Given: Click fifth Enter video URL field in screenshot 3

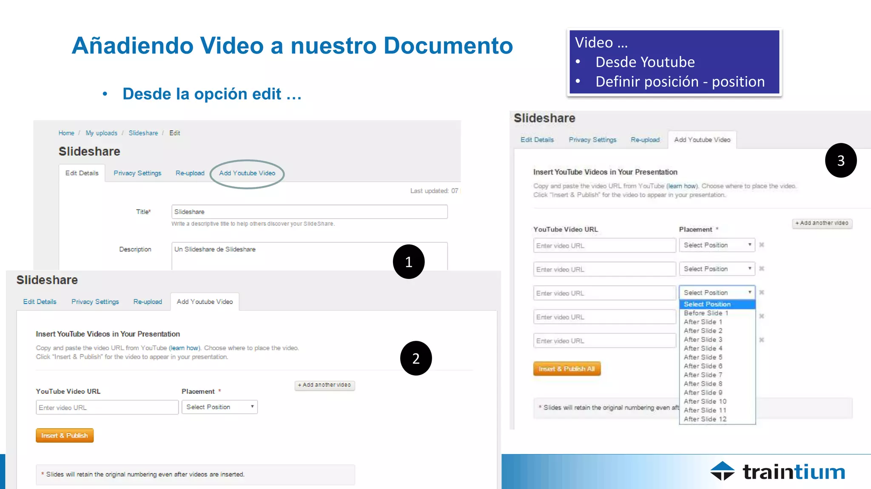Looking at the screenshot, I should [x=604, y=341].
